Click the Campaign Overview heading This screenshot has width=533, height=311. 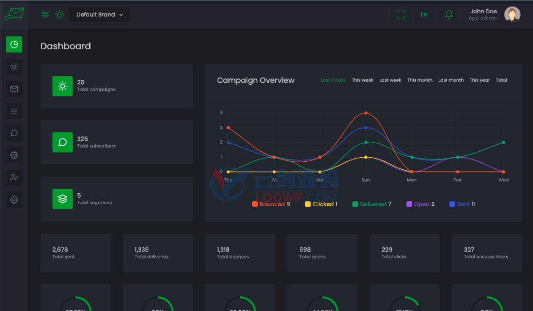255,80
